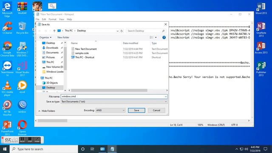The width and height of the screenshot is (272, 153).
Task: Open Microsoft Edge desktop shortcut
Action: 7,9
